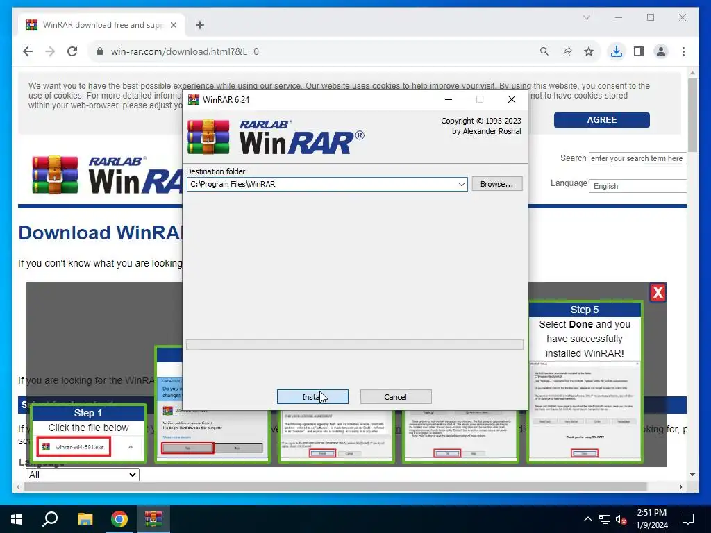
Task: Share this page using Chrome share icon
Action: (567, 51)
